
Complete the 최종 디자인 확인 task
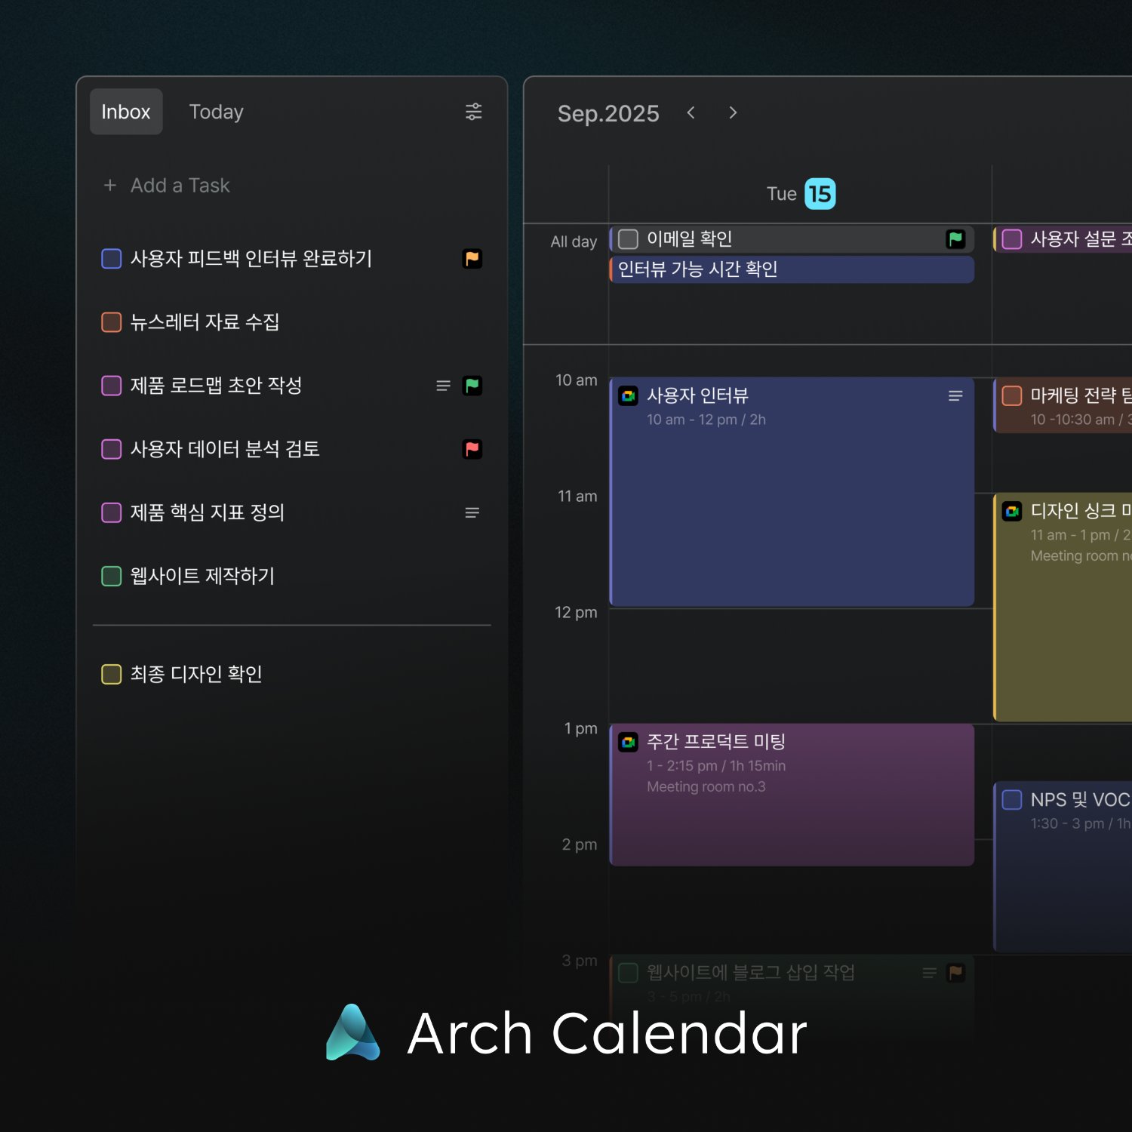click(112, 674)
